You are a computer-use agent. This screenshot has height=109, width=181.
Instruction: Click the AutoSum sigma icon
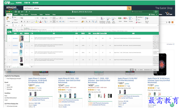[x=136, y=17]
